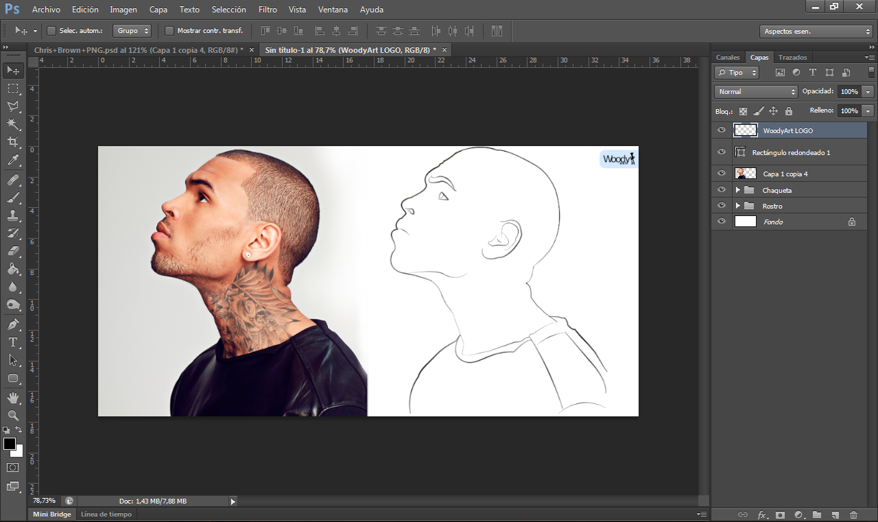
Task: Enable Mostrar contr. transf. checkbox
Action: (x=169, y=31)
